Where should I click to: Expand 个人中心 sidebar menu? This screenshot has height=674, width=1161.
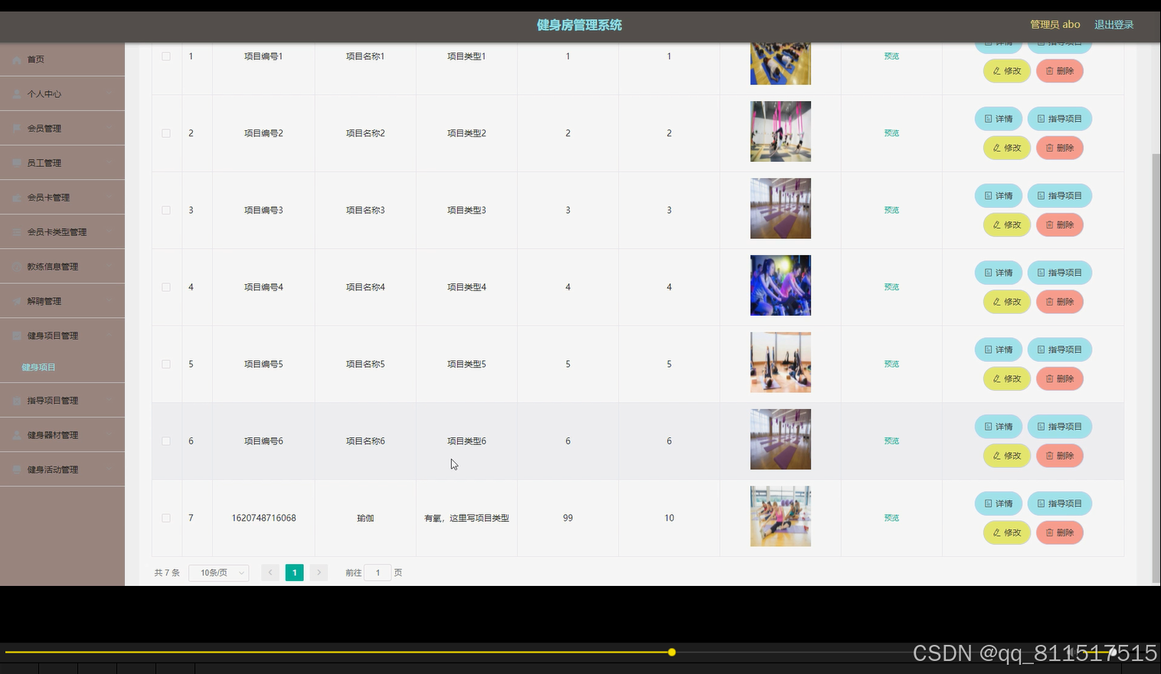(x=62, y=93)
